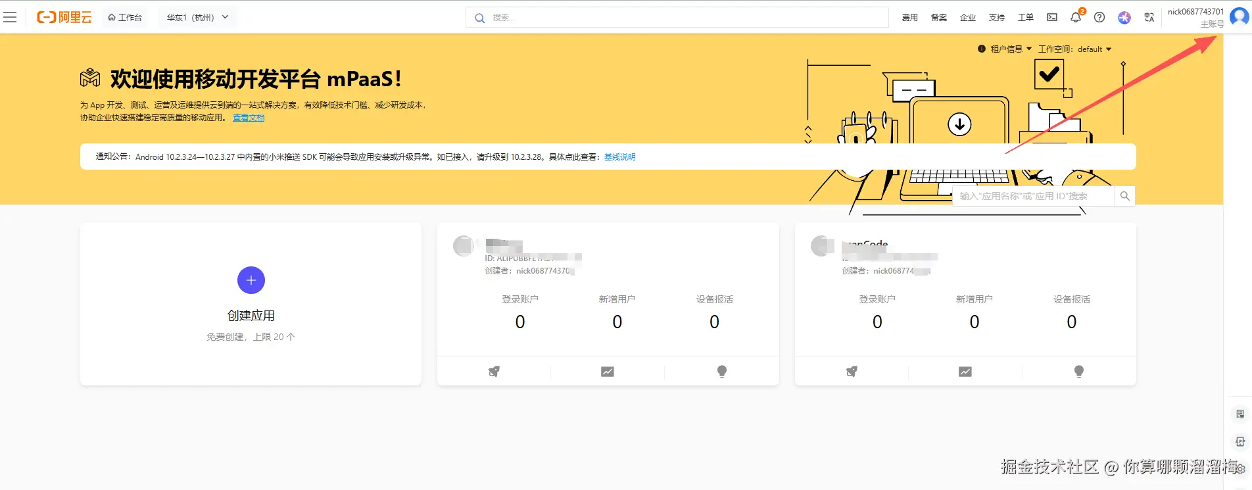Open the analytics chart icon in the right app card
This screenshot has height=490, width=1252.
click(965, 372)
